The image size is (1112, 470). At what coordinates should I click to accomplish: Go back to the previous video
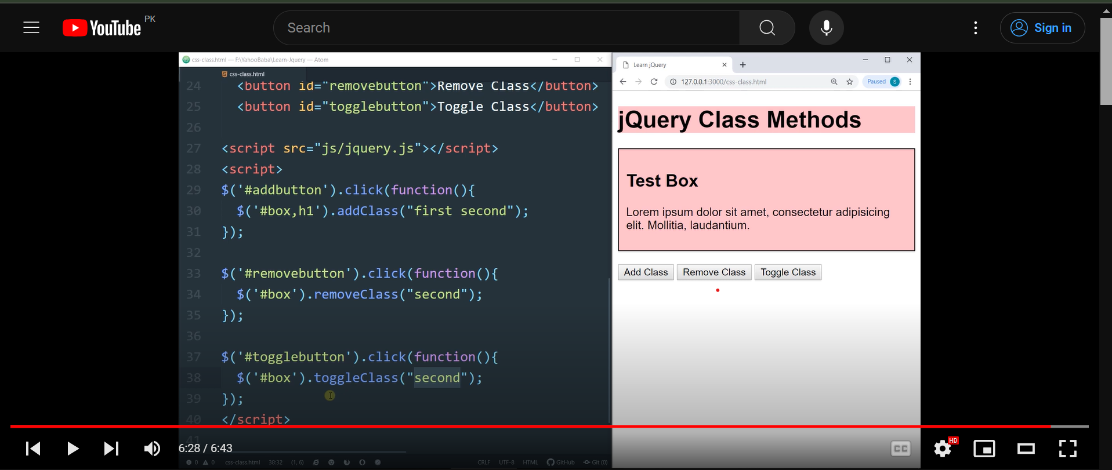point(33,449)
